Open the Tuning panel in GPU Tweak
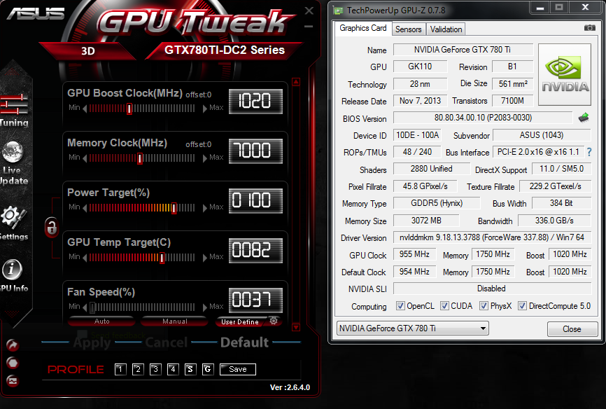This screenshot has width=606, height=409. [x=14, y=110]
